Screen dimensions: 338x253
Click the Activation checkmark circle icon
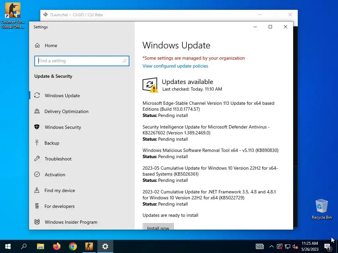[x=37, y=175]
